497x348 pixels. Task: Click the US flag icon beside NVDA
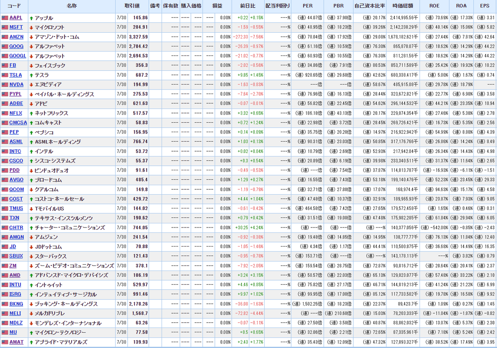[5, 85]
